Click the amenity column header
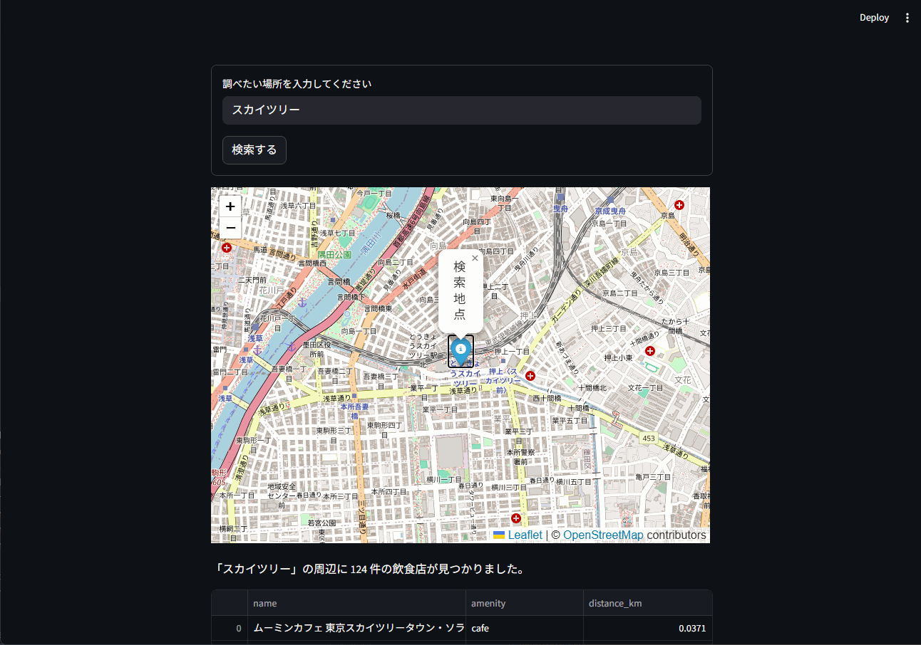Viewport: 921px width, 645px height. coord(525,603)
